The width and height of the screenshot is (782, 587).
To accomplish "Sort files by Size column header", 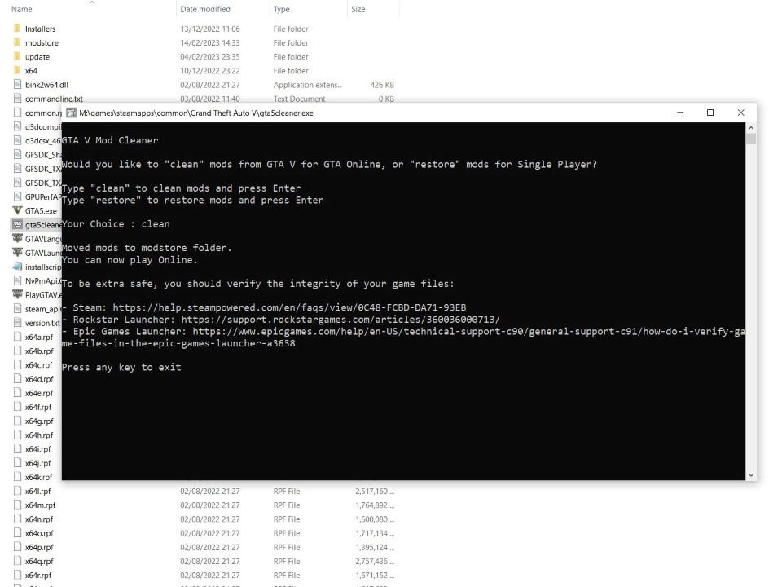I will click(358, 9).
